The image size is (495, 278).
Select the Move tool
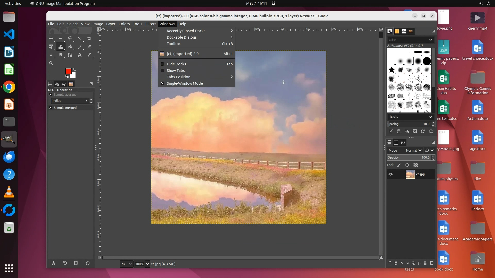pyautogui.click(x=51, y=39)
